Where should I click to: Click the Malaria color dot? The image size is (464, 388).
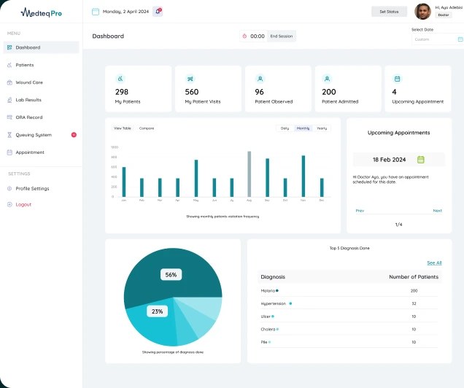277,290
